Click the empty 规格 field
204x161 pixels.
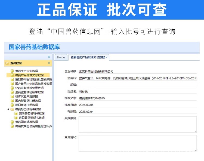click(138, 85)
